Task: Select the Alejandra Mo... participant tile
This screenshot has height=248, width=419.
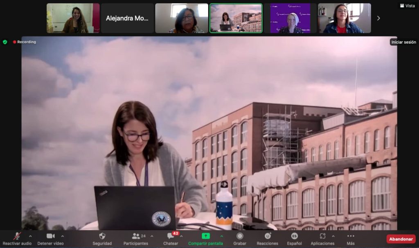Action: coord(127,18)
